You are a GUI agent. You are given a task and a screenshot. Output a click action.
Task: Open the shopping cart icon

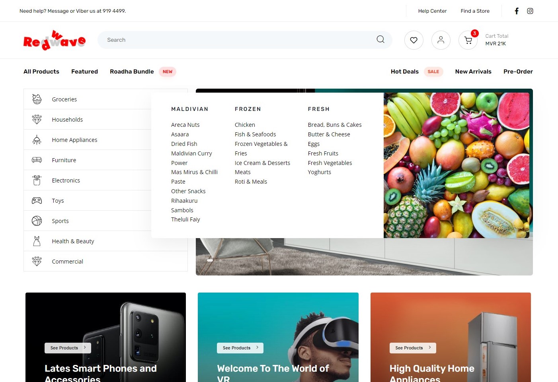point(468,40)
